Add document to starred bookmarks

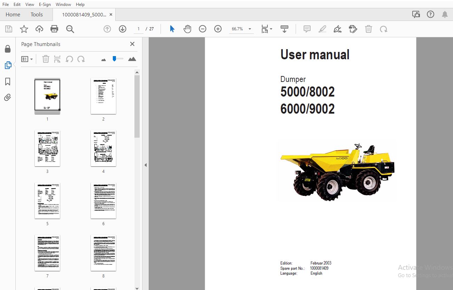[x=24, y=29]
